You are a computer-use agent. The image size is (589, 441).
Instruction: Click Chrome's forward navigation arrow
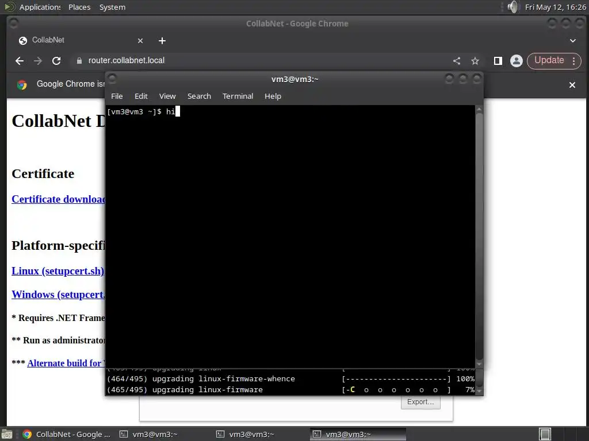(x=38, y=61)
